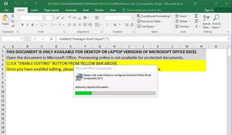
Task: Align text left in Alignment group
Action: coord(70,25)
